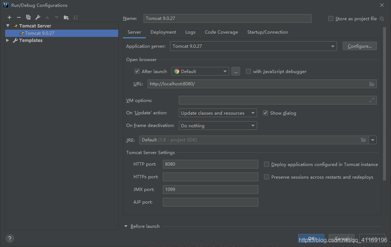391x247 pixels.
Task: Click the Templates wrench icon in tree
Action: 15,40
